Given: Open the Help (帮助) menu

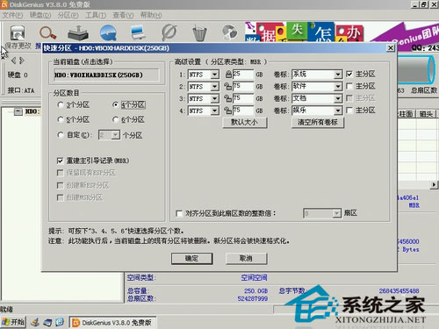Looking at the screenshot, I should (x=151, y=15).
